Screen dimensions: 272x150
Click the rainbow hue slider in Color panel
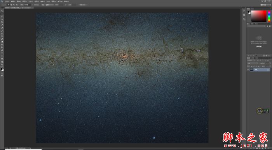pyautogui.click(x=269, y=16)
